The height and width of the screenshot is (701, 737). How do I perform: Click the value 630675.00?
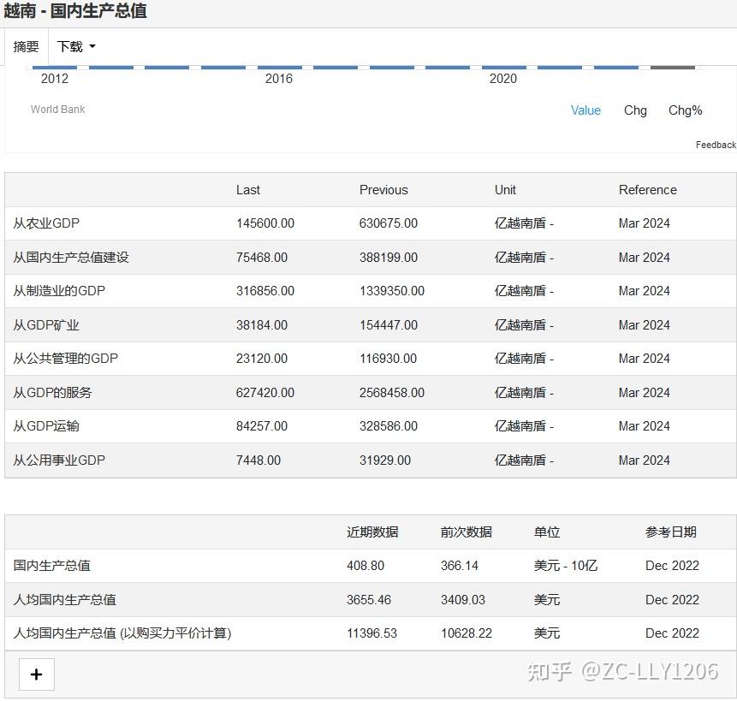pos(389,223)
